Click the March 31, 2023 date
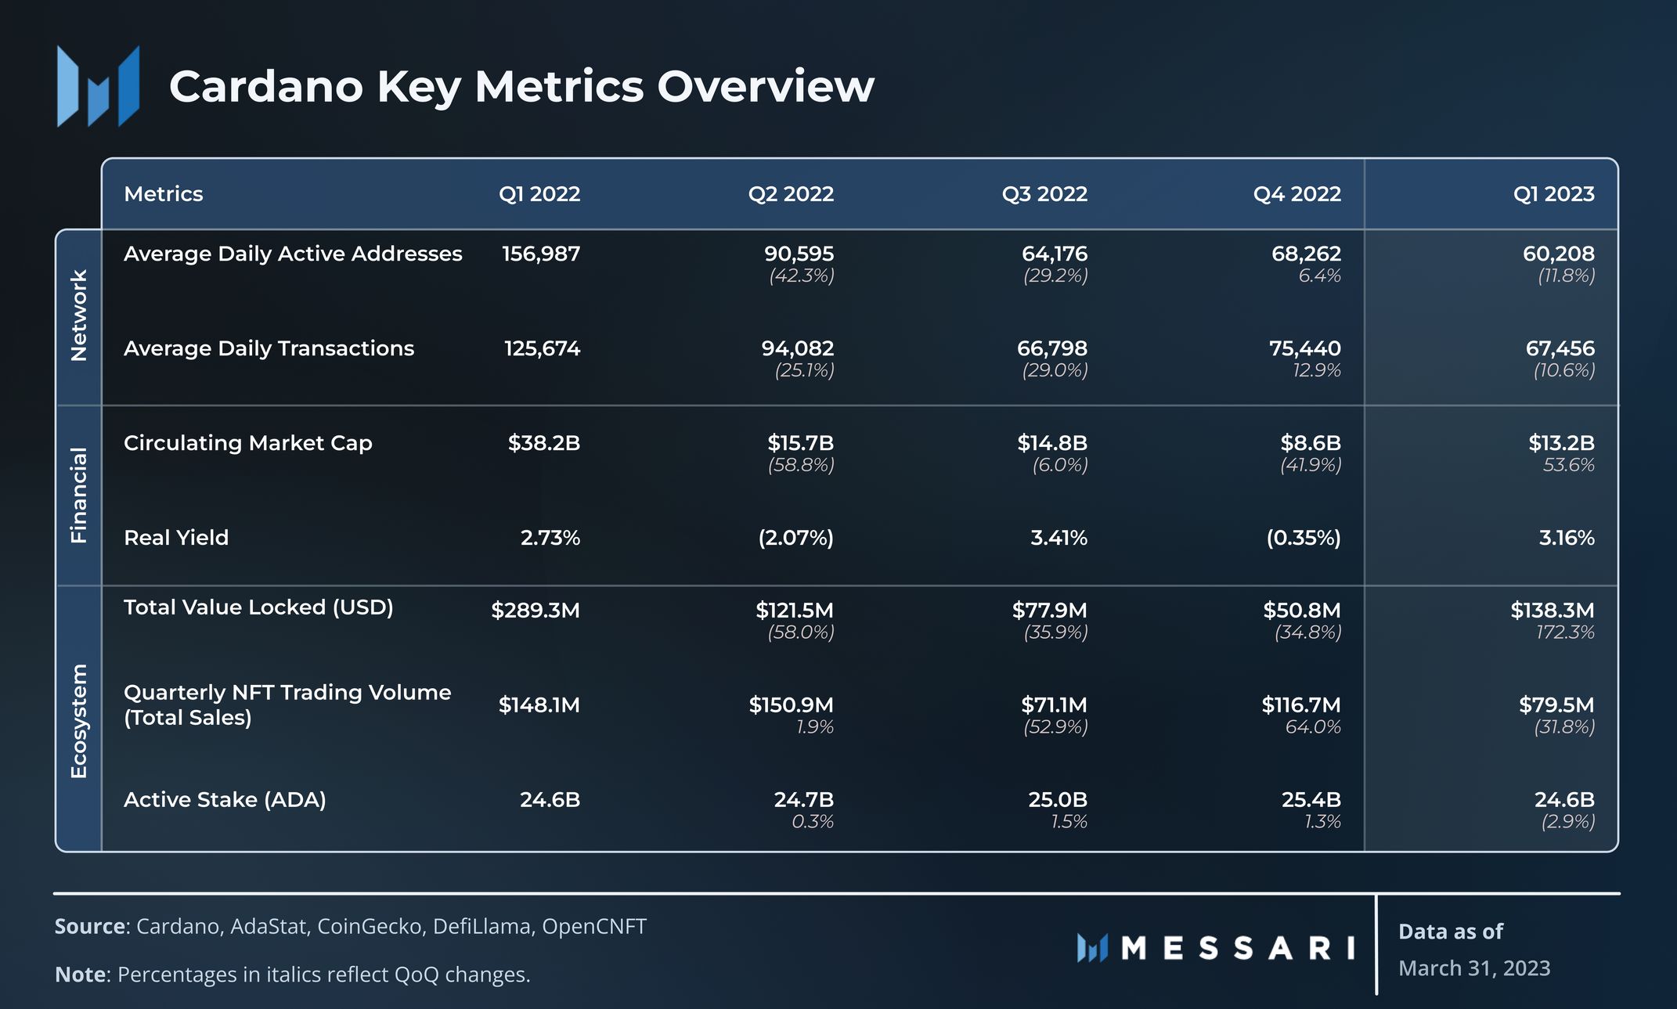The image size is (1677, 1009). (x=1473, y=968)
